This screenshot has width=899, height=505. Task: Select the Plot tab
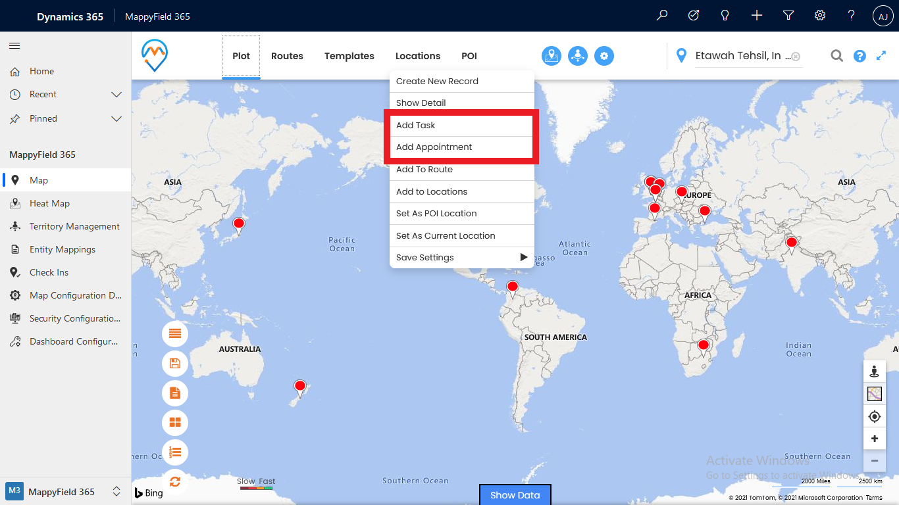point(241,56)
